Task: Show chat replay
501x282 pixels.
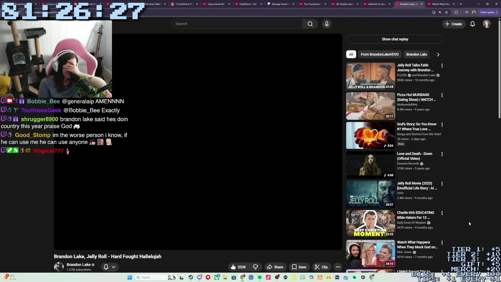Action: [x=395, y=39]
